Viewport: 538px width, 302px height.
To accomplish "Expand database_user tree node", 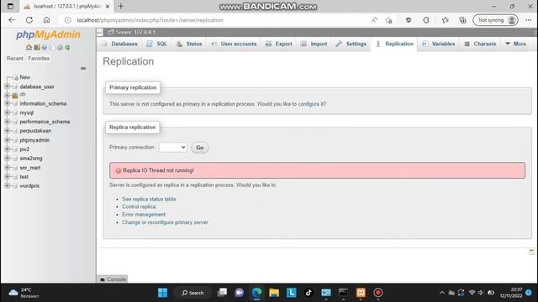I will point(7,86).
